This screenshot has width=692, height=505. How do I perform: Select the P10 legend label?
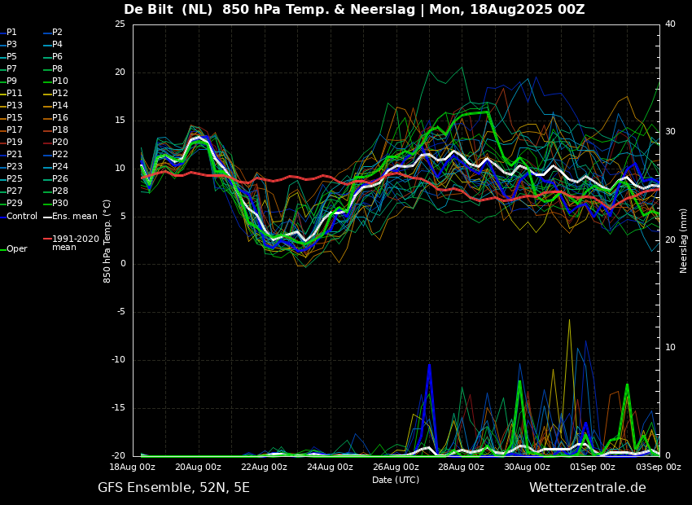[60, 81]
